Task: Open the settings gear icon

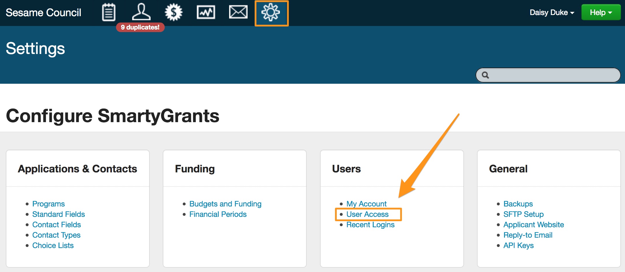Action: (x=271, y=13)
